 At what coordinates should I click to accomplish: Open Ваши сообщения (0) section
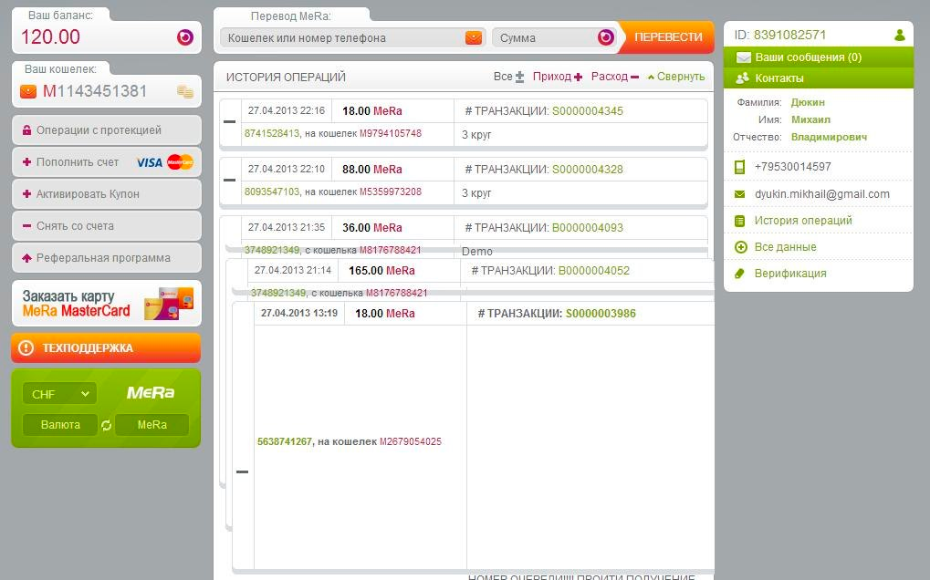(819, 57)
